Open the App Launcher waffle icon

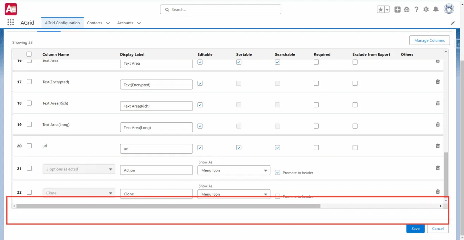[10, 22]
